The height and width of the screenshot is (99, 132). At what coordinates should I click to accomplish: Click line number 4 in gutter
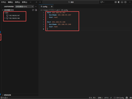click(43, 20)
